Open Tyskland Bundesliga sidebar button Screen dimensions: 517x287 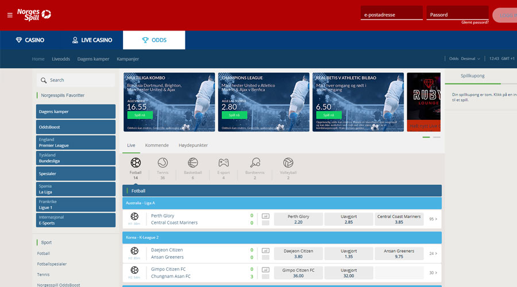(x=76, y=158)
